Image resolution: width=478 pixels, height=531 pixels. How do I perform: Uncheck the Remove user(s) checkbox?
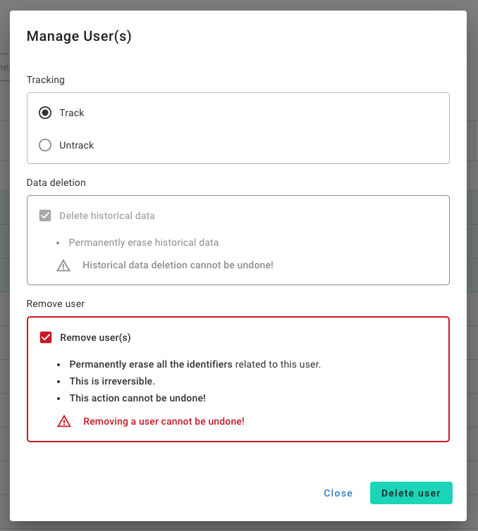click(x=46, y=337)
